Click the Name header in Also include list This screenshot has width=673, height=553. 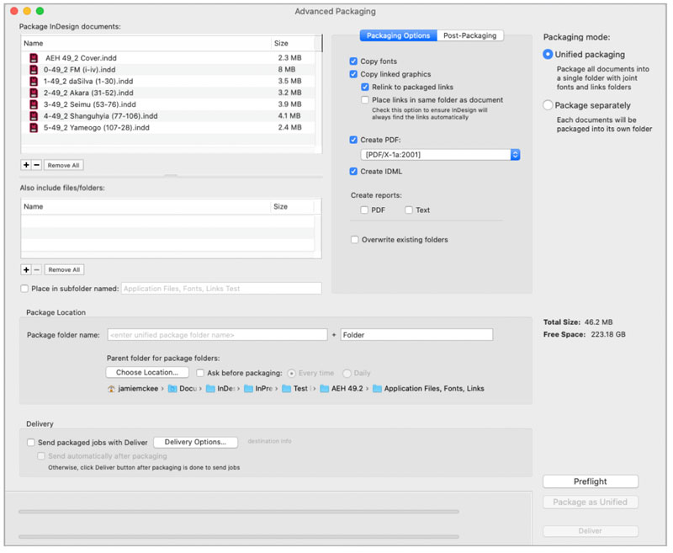(146, 207)
